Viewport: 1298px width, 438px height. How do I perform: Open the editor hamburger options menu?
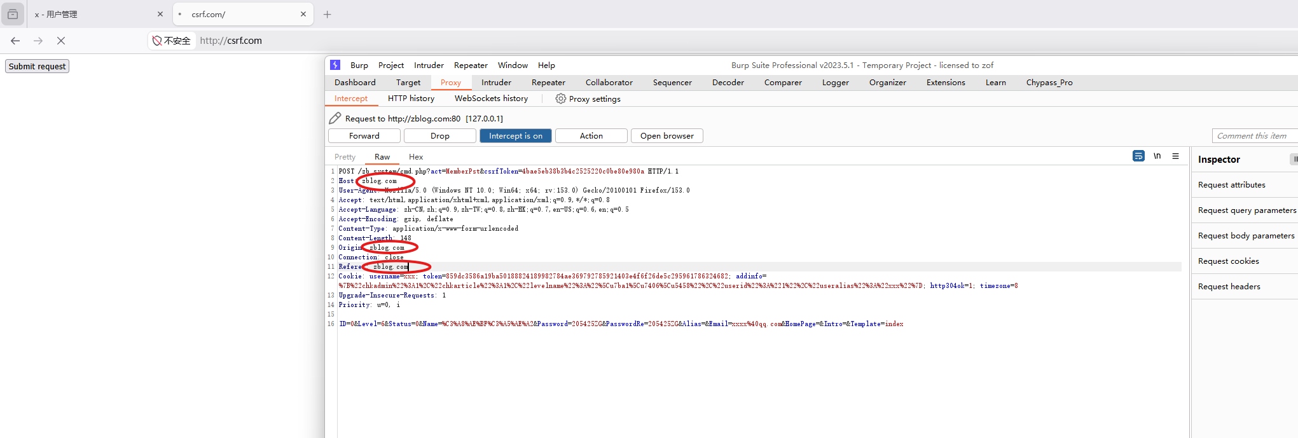(1176, 156)
